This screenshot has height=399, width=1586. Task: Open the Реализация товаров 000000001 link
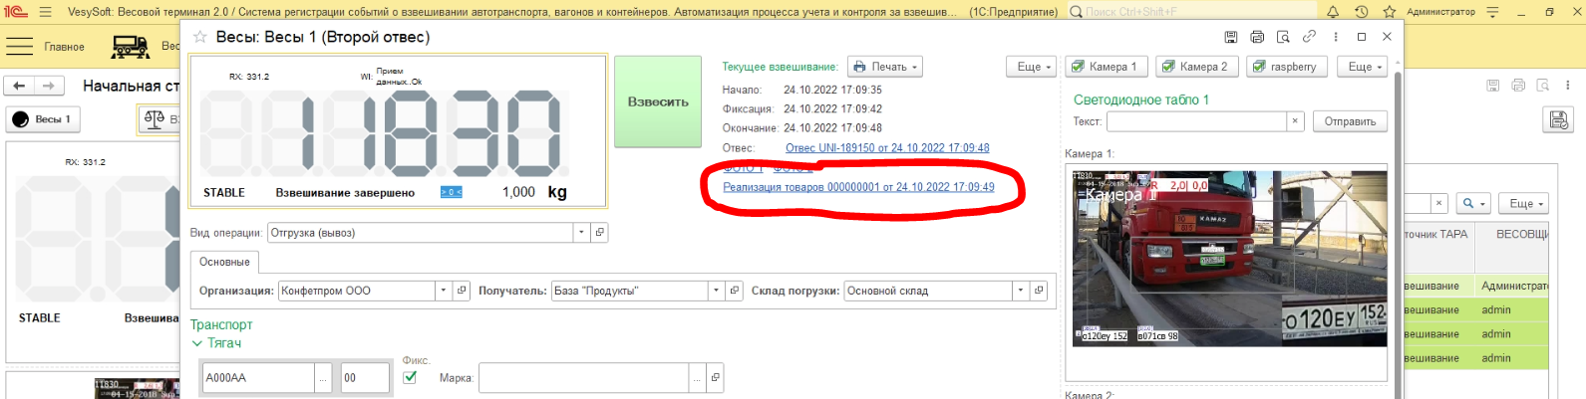(x=858, y=187)
